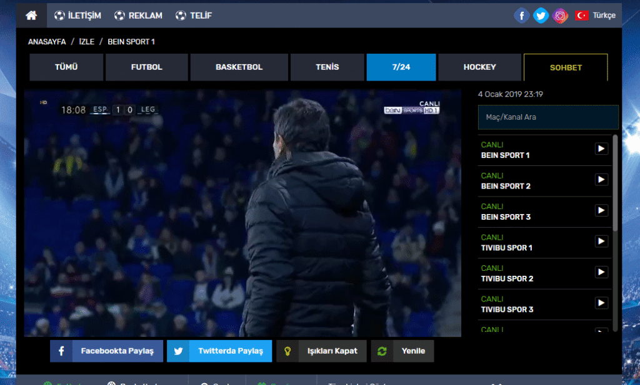
Task: Play the TIVIBU SPOR 1 channel
Action: coord(601,241)
